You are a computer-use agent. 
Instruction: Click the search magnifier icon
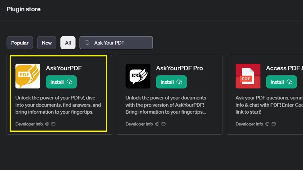87,43
